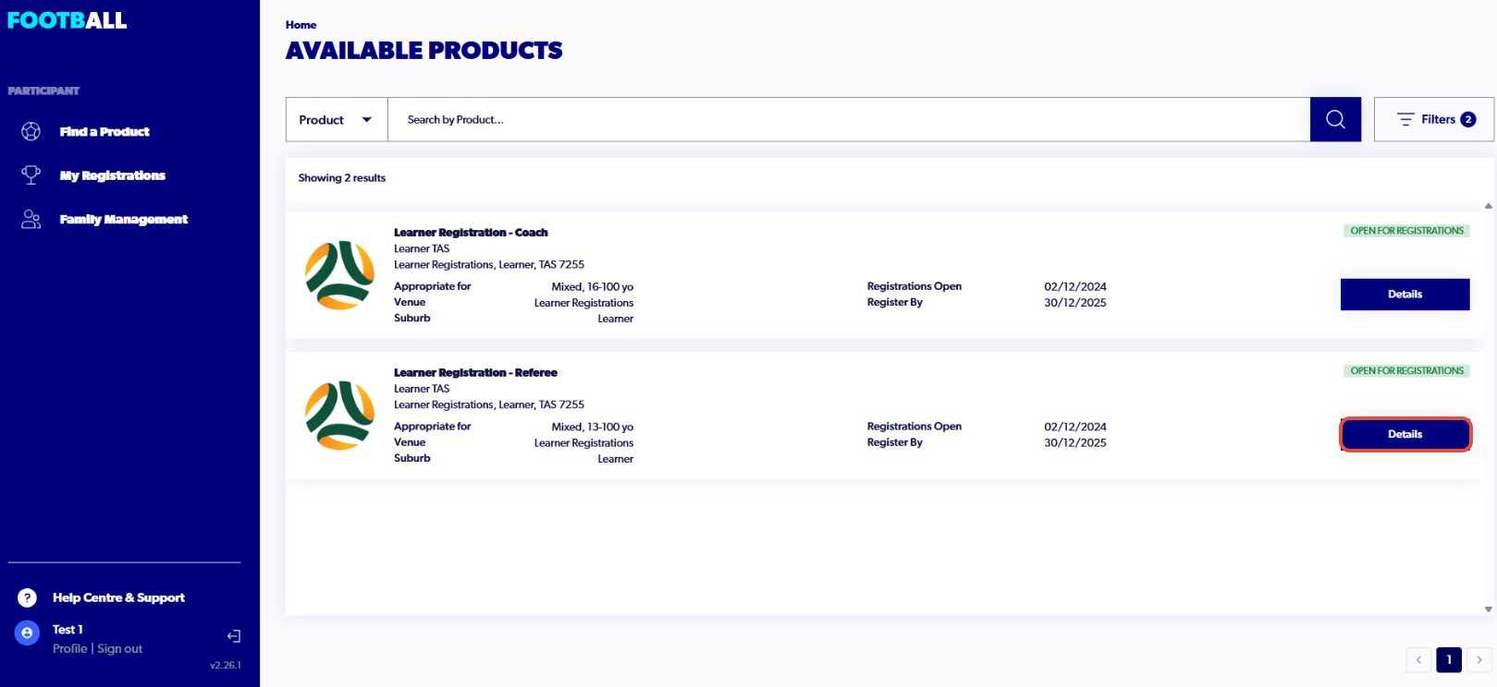
Task: Click the FOOTBALL logo in the sidebar
Action: 67,20
